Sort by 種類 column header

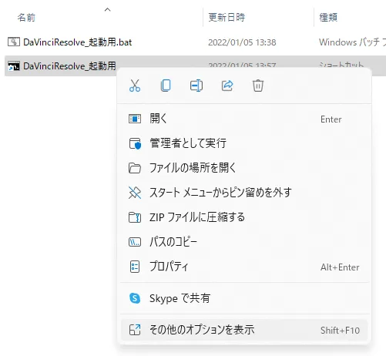[x=328, y=18]
